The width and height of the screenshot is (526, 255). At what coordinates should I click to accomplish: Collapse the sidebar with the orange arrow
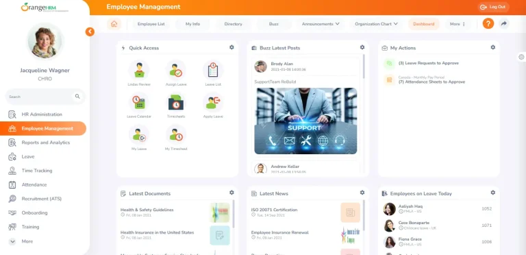[x=90, y=32]
